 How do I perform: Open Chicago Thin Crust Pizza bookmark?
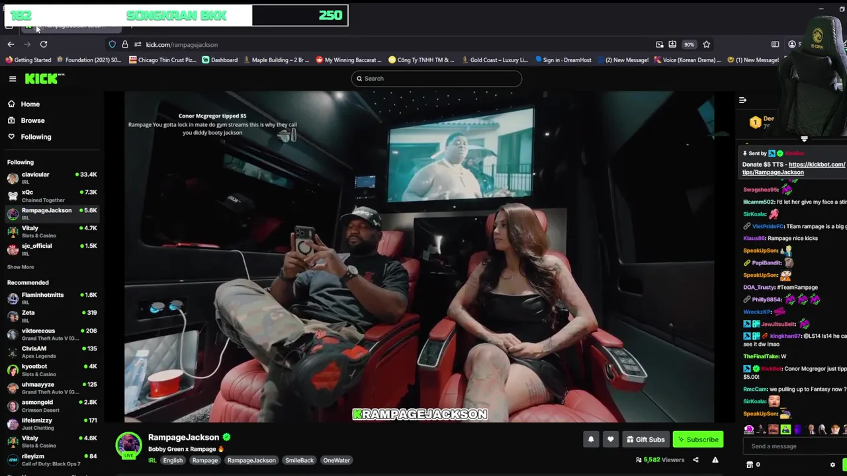coord(163,59)
